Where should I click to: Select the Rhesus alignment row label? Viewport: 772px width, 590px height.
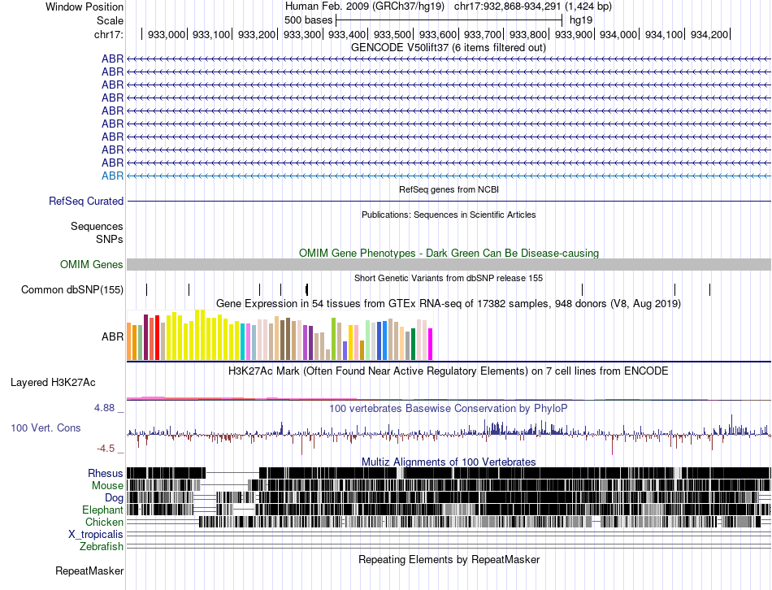106,473
